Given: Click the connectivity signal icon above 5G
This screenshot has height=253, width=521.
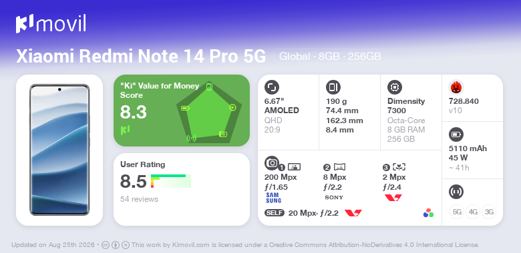Looking at the screenshot, I should pos(456,192).
